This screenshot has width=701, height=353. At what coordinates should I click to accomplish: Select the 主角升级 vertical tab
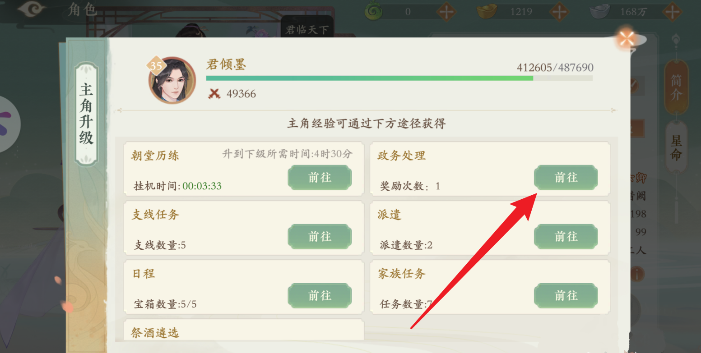86,113
